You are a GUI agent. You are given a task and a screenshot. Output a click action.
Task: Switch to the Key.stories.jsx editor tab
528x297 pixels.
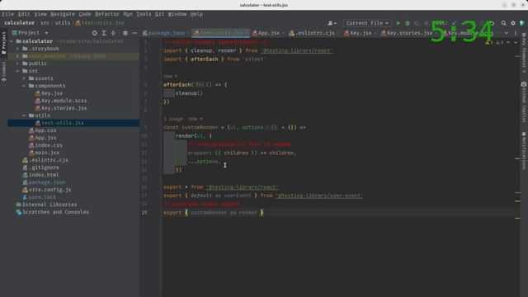pos(407,33)
